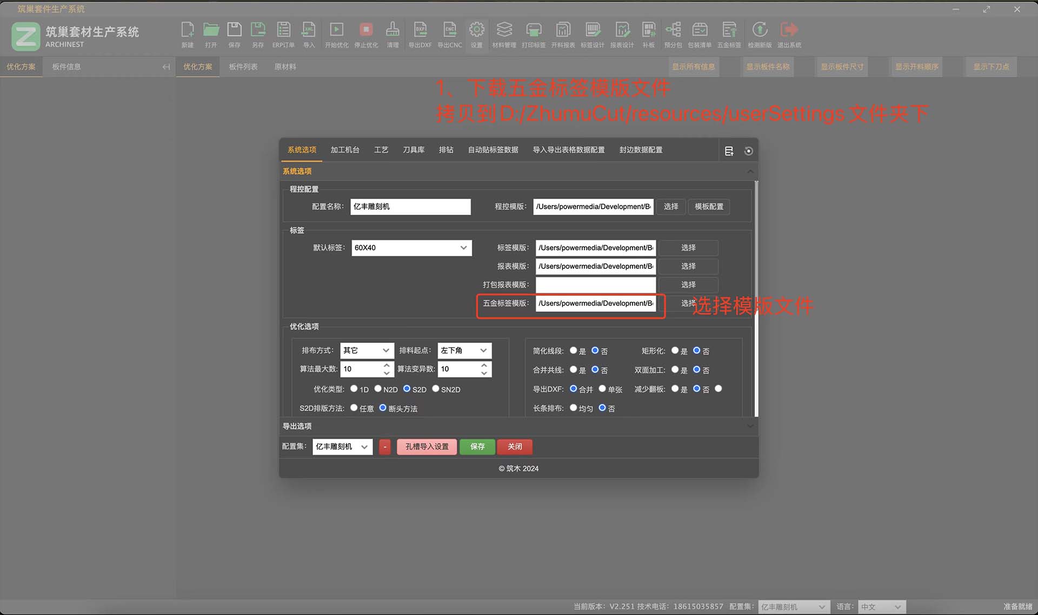Collapse left panel with arrow icon
Screen dimensions: 1038x615
[166, 67]
